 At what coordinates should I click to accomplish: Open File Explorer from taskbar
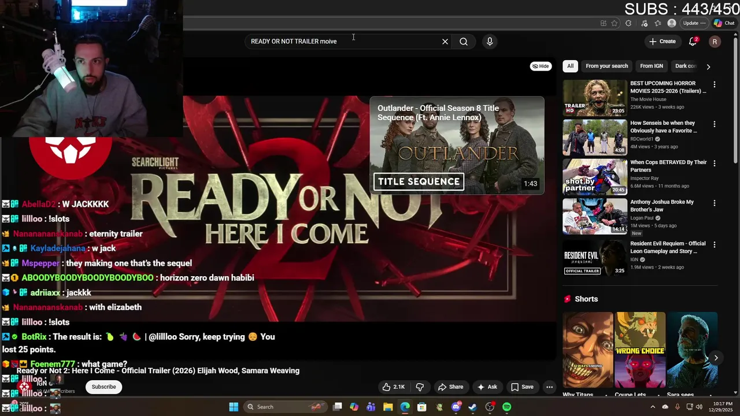388,407
